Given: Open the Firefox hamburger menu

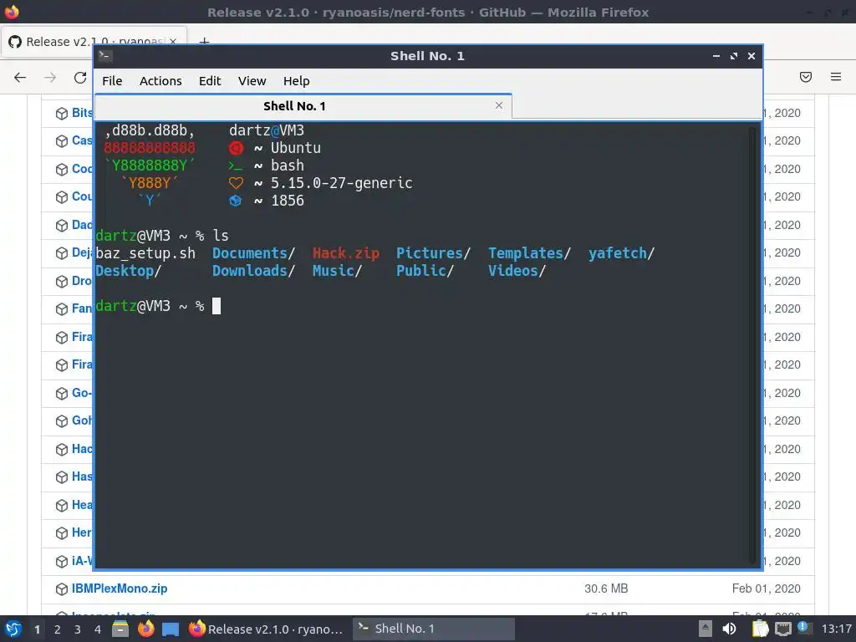Looking at the screenshot, I should (x=836, y=77).
